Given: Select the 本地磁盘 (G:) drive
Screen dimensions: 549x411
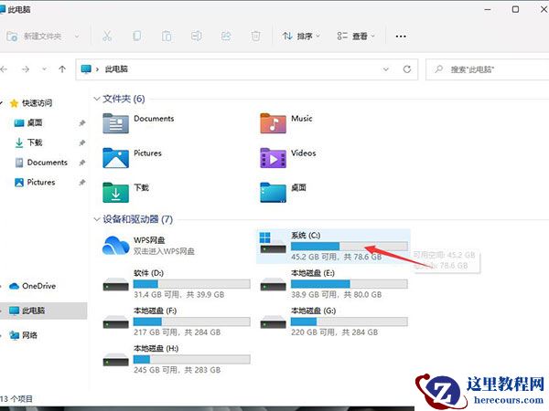Looking at the screenshot, I should [334, 321].
